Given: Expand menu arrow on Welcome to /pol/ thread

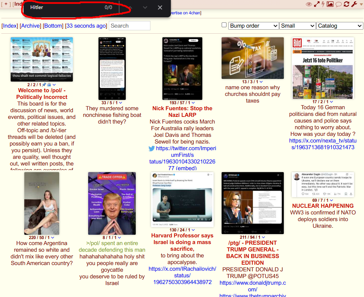Looking at the screenshot, I should coord(54,85).
